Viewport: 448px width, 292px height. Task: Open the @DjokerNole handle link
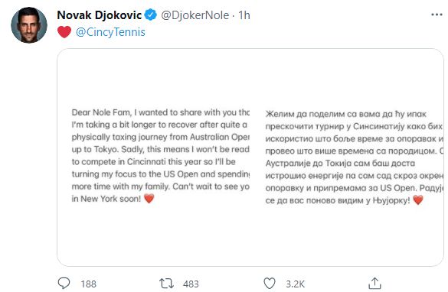pos(195,15)
